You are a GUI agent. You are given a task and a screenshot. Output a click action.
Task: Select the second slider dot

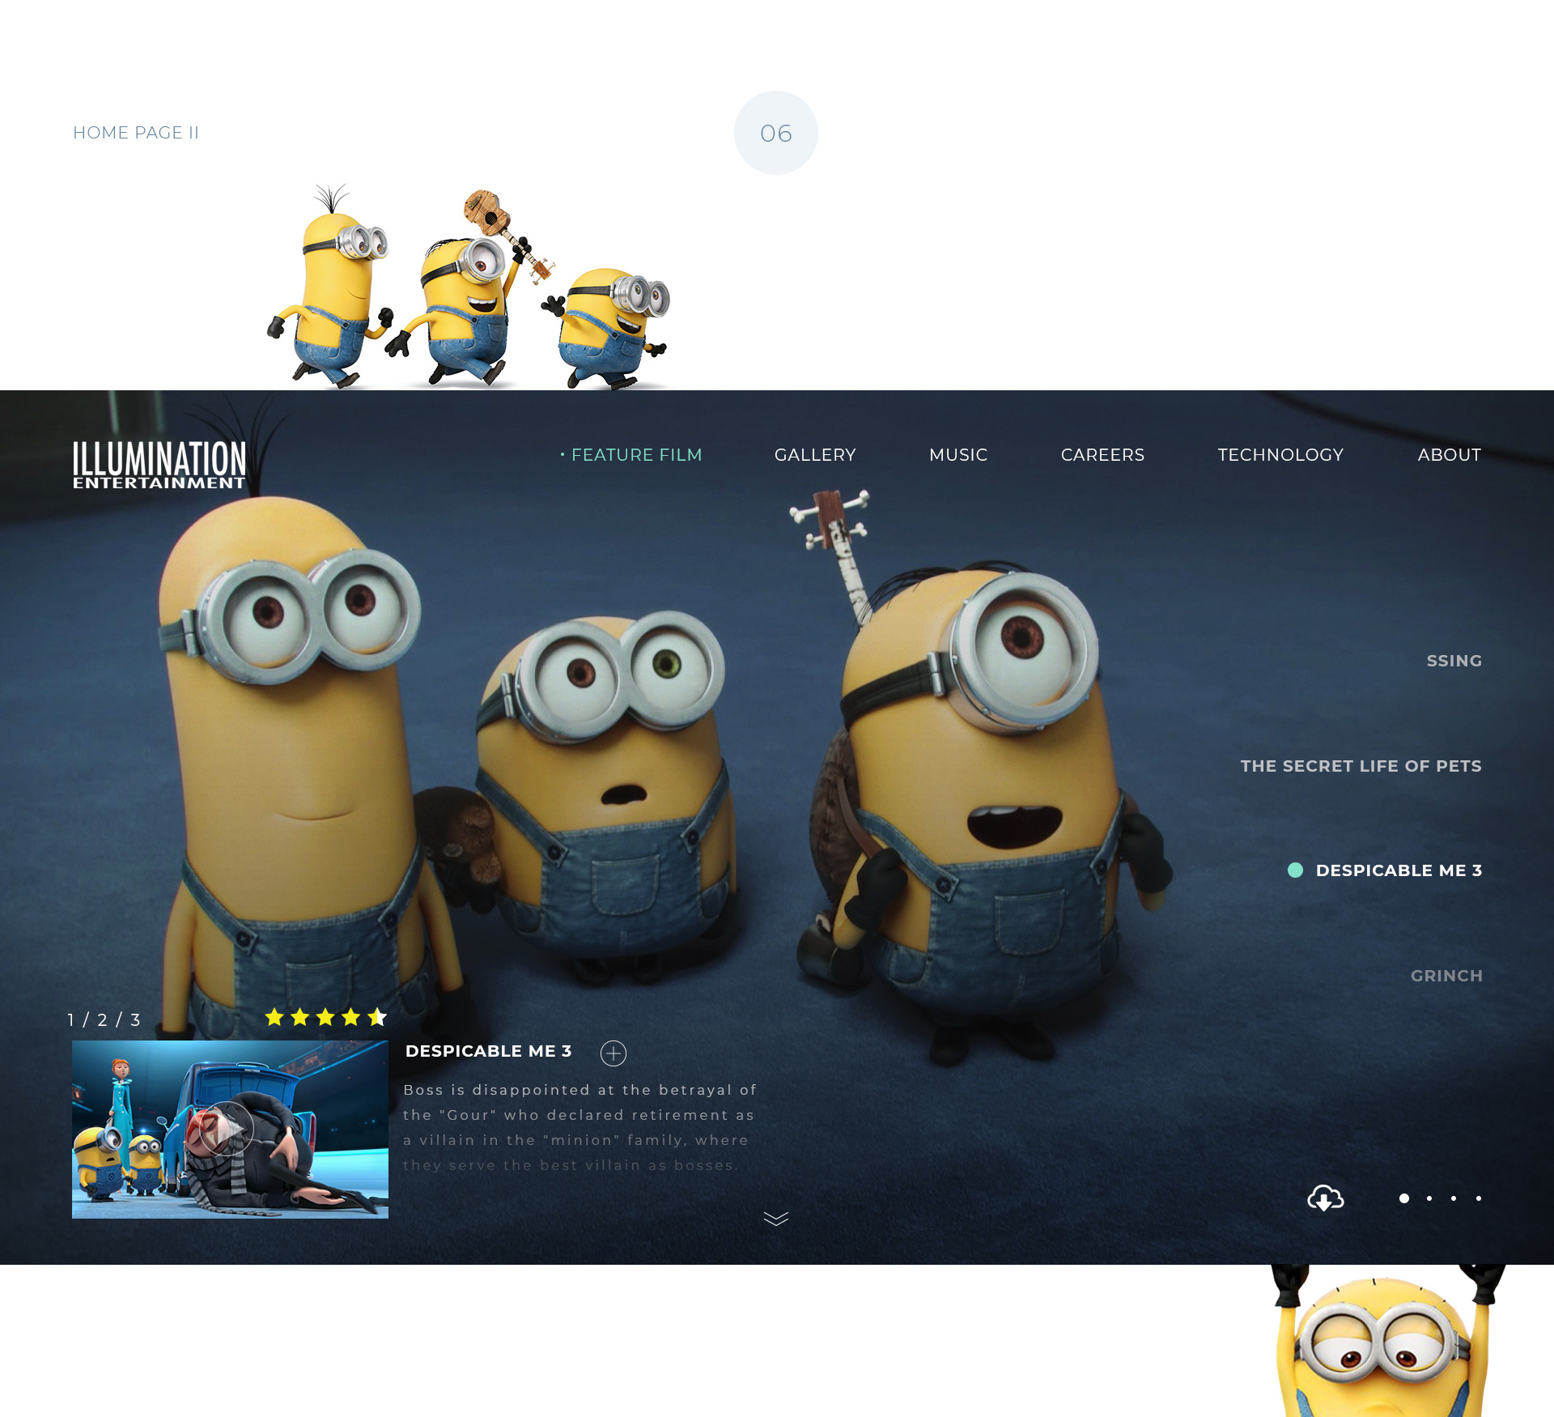point(1429,1198)
